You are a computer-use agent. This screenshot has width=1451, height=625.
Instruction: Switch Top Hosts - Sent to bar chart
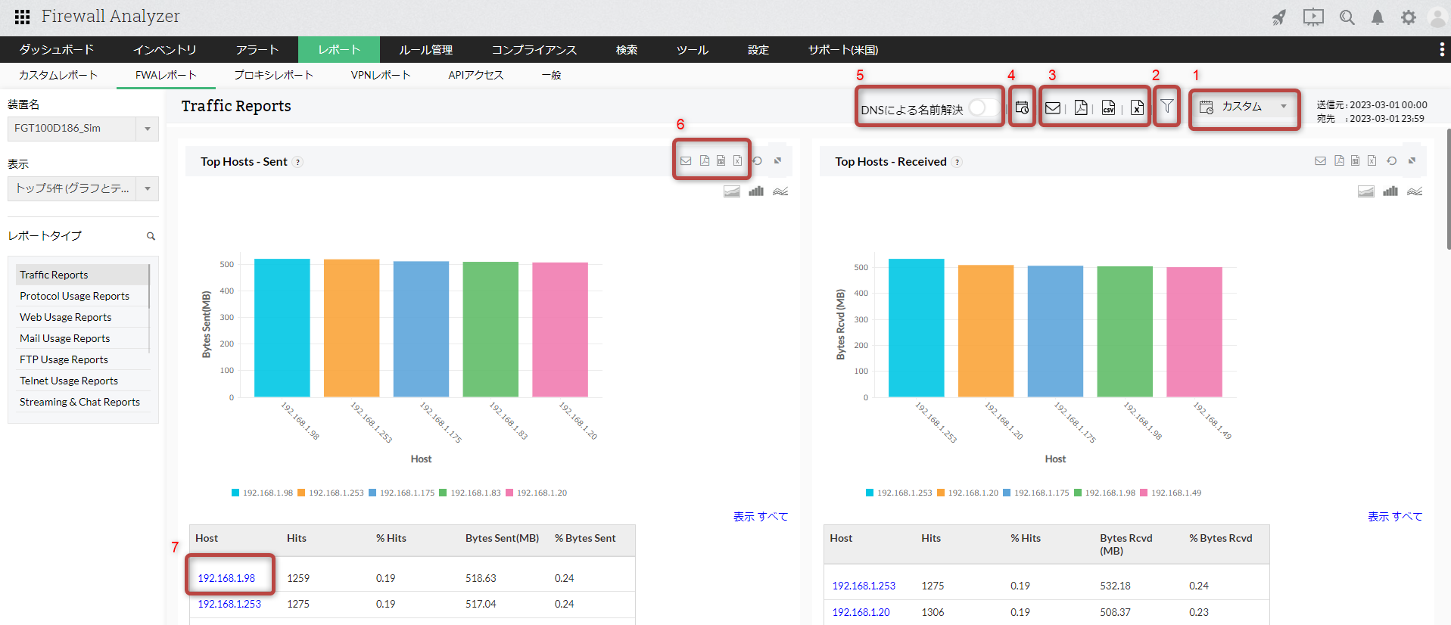[x=756, y=191]
